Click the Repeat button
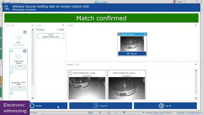Viewport: 204px width, 115px height. point(48,106)
